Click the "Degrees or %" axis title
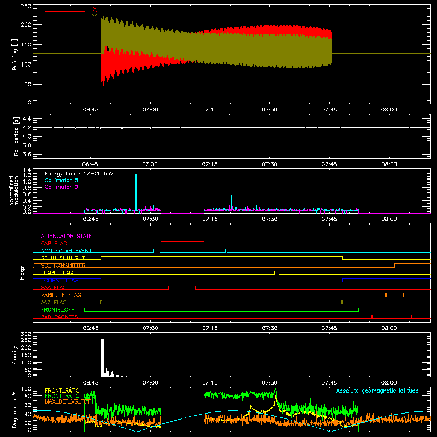This screenshot has height=437, width=437. coord(15,409)
